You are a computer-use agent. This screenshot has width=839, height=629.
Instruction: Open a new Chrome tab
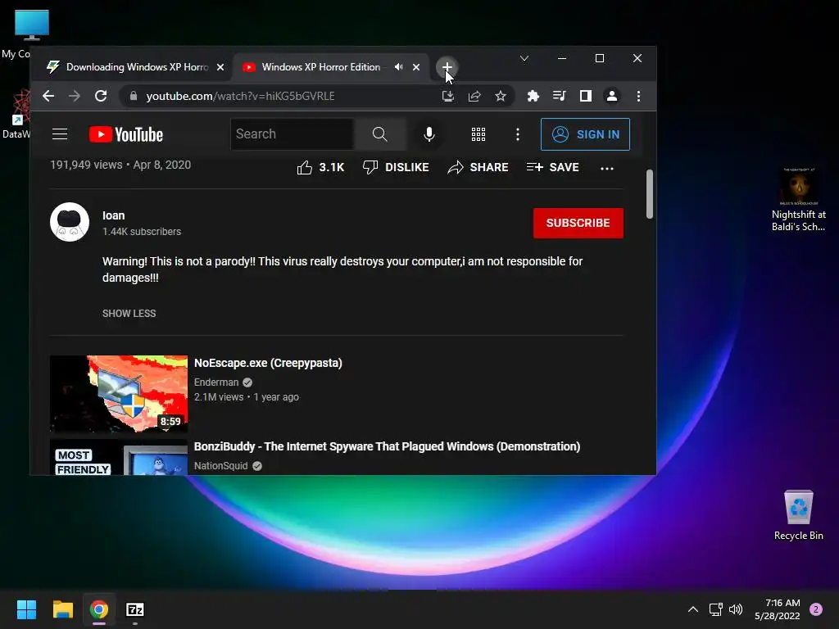(447, 67)
